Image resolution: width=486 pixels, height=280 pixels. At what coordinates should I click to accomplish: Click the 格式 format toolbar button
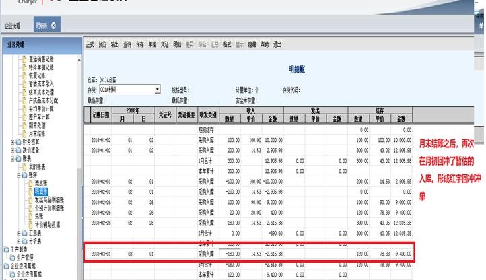(228, 44)
